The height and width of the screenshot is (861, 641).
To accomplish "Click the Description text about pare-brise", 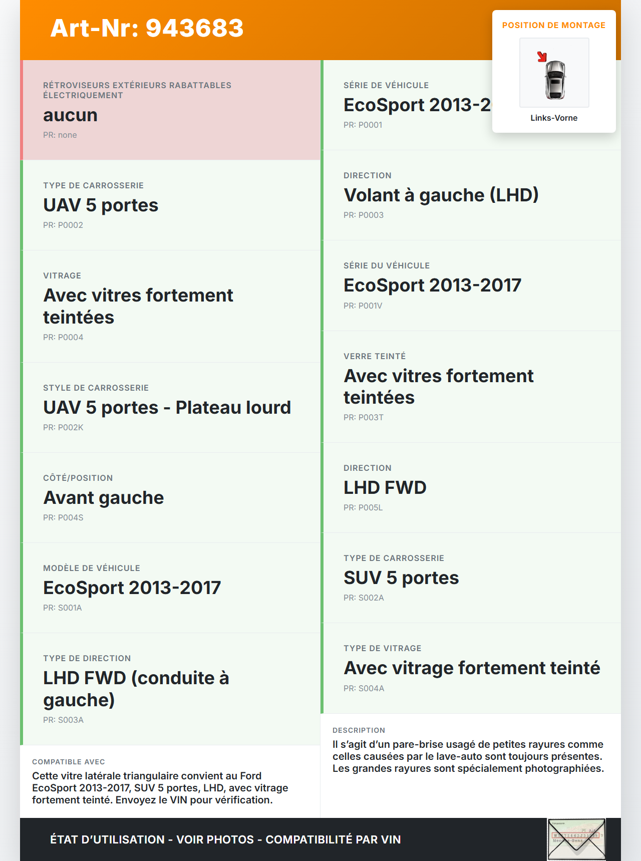I will (468, 756).
